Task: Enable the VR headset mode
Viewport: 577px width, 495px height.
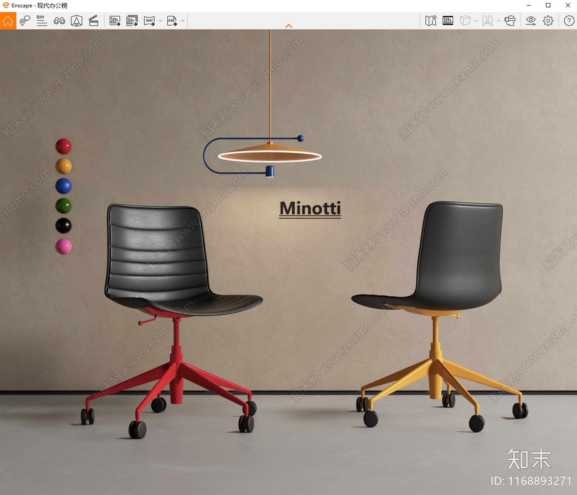Action: 510,21
